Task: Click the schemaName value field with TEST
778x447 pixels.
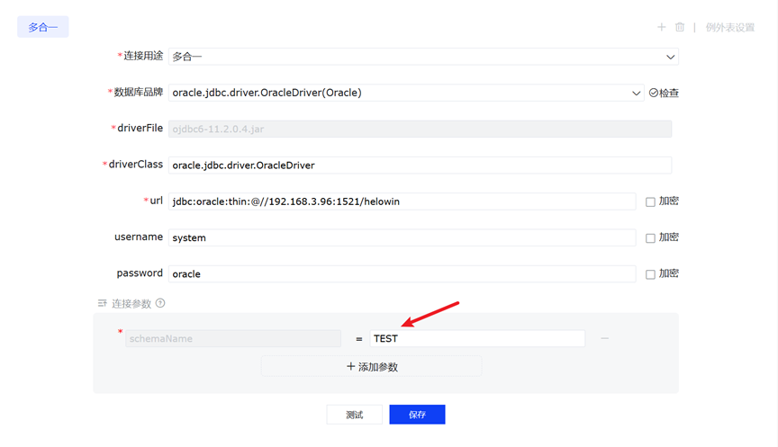Action: [x=477, y=338]
